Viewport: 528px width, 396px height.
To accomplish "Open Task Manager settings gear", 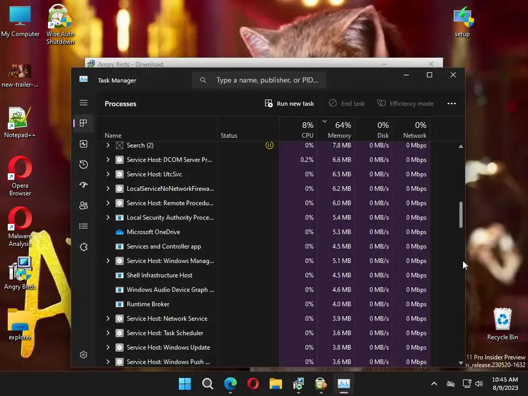I will coord(84,355).
